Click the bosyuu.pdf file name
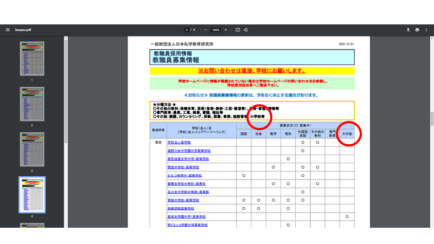Screen dimensions: 434x244 [23, 30]
